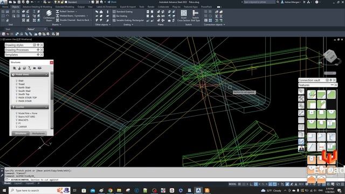Toggle the MAIN STAIR TOP view bulb

[17, 98]
